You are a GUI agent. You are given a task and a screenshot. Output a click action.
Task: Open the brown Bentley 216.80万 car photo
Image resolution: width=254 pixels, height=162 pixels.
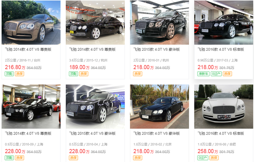(31, 23)
